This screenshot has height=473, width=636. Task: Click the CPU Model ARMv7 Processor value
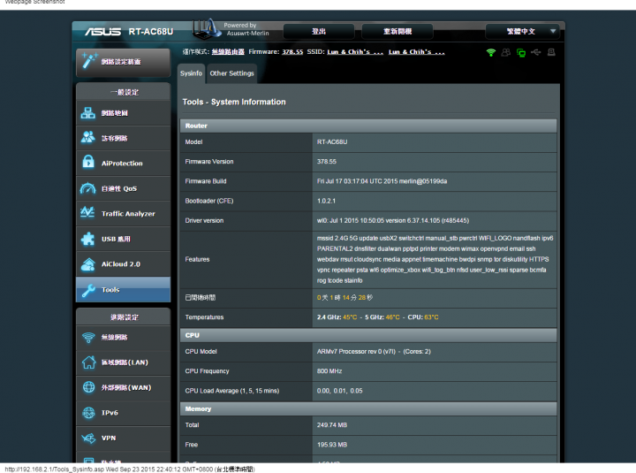[x=374, y=352]
